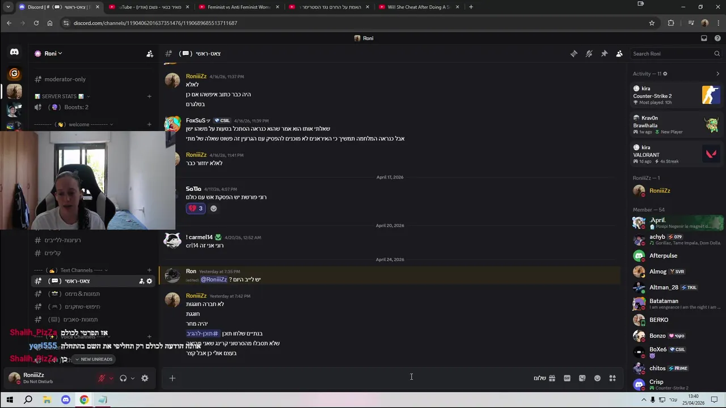The height and width of the screenshot is (408, 726).
Task: Switch to Feminist vs Anti Feminist browser tab
Action: pyautogui.click(x=239, y=7)
